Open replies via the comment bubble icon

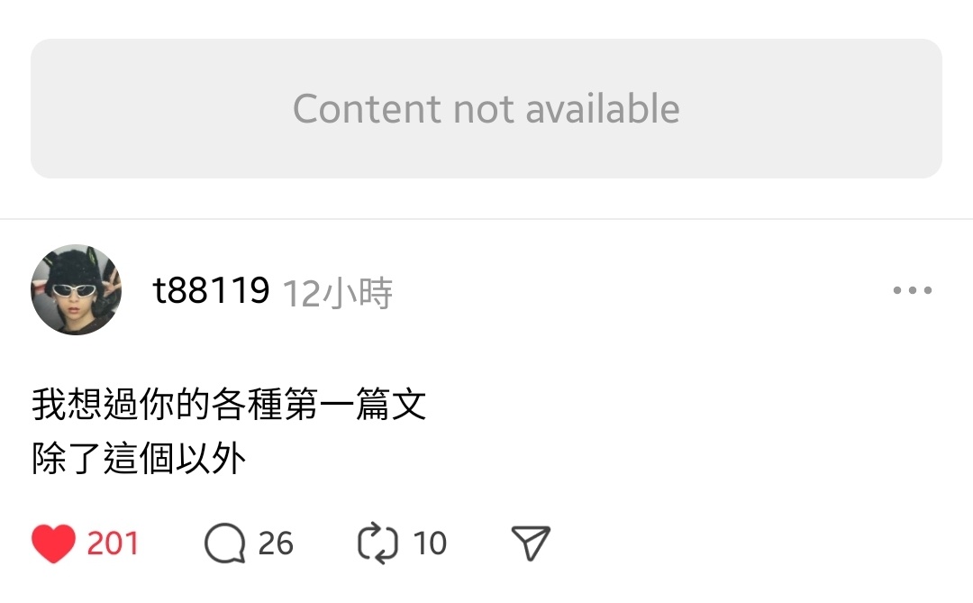[224, 544]
